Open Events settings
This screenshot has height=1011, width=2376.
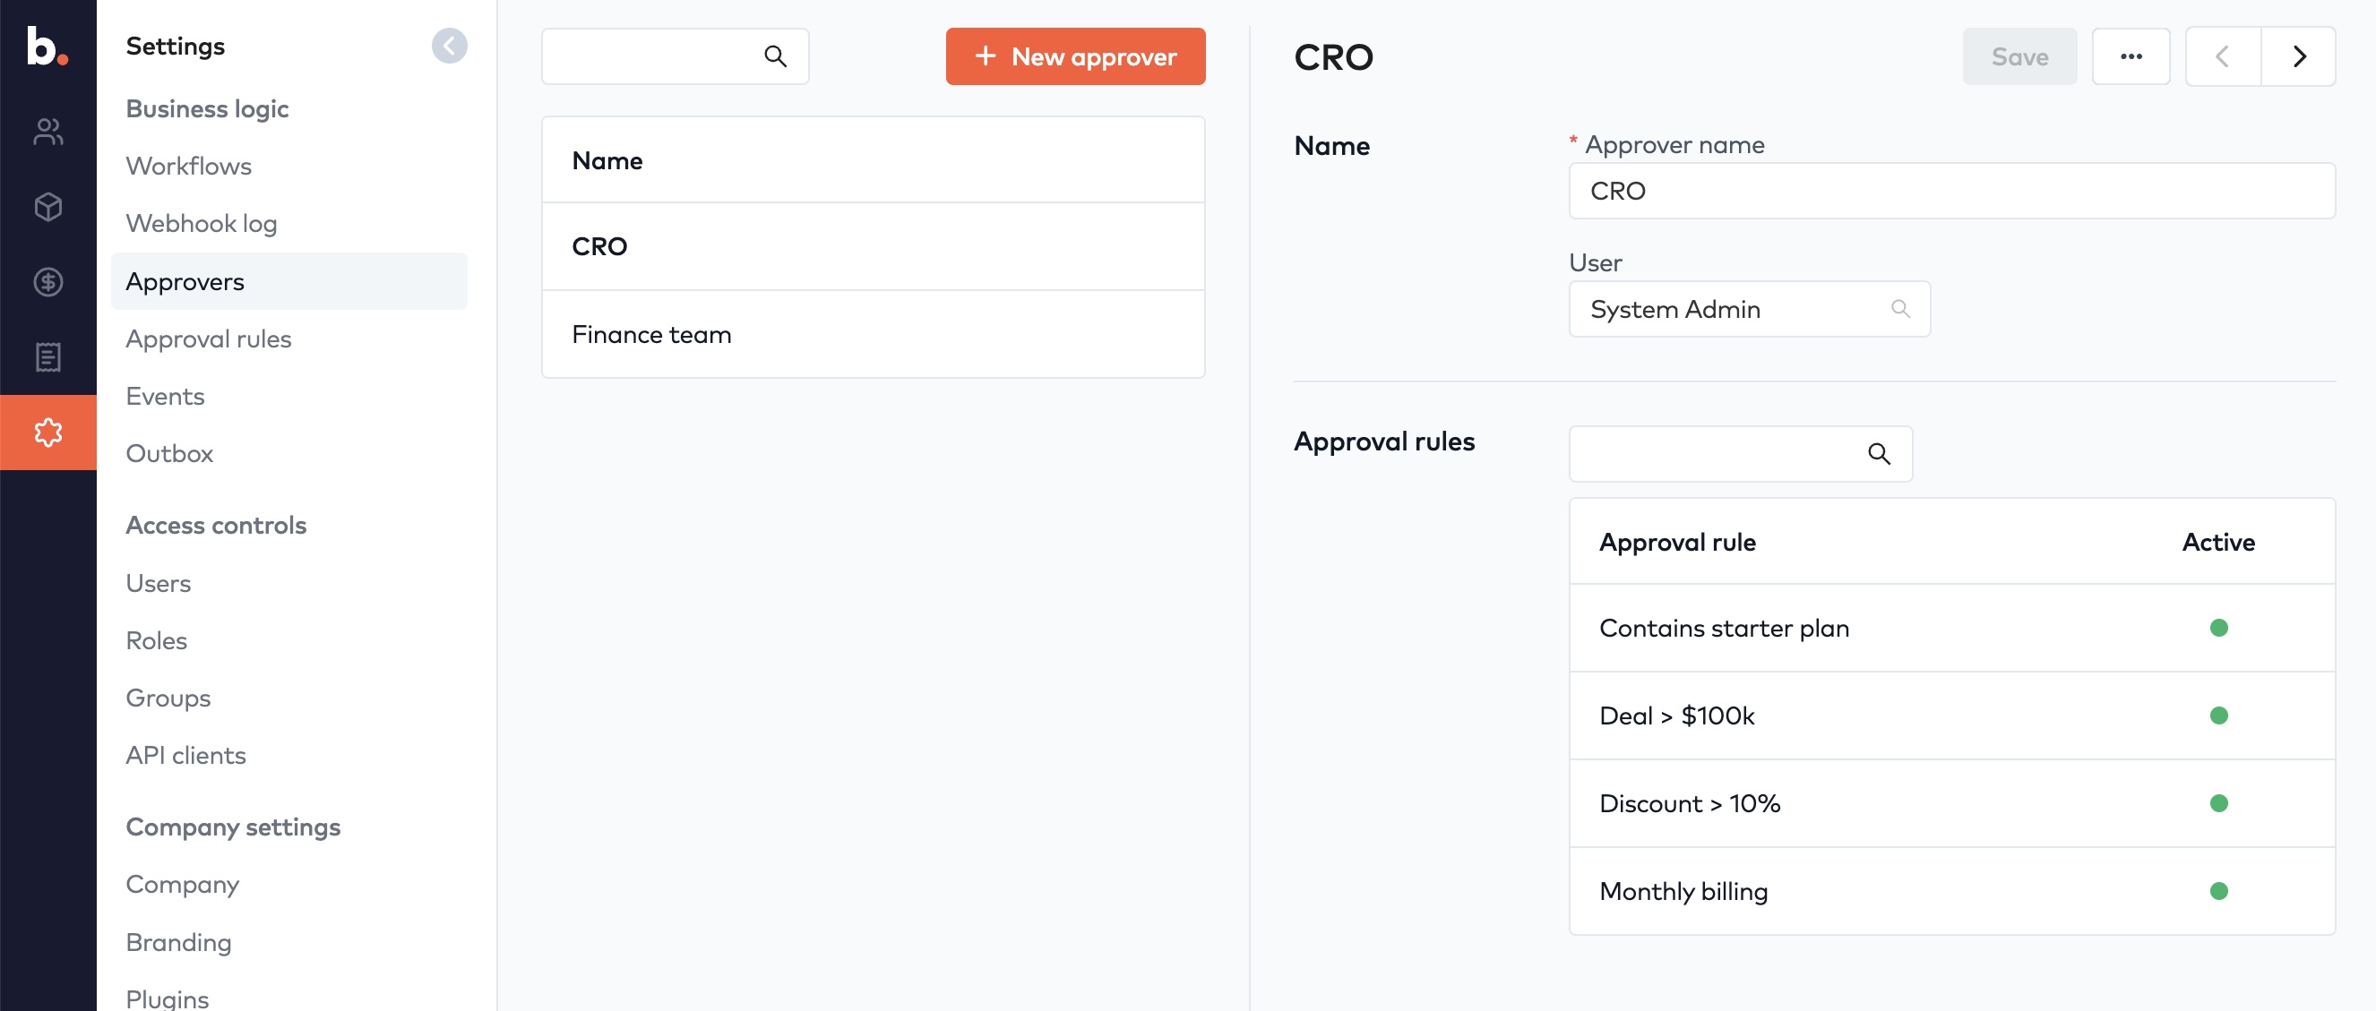tap(165, 396)
